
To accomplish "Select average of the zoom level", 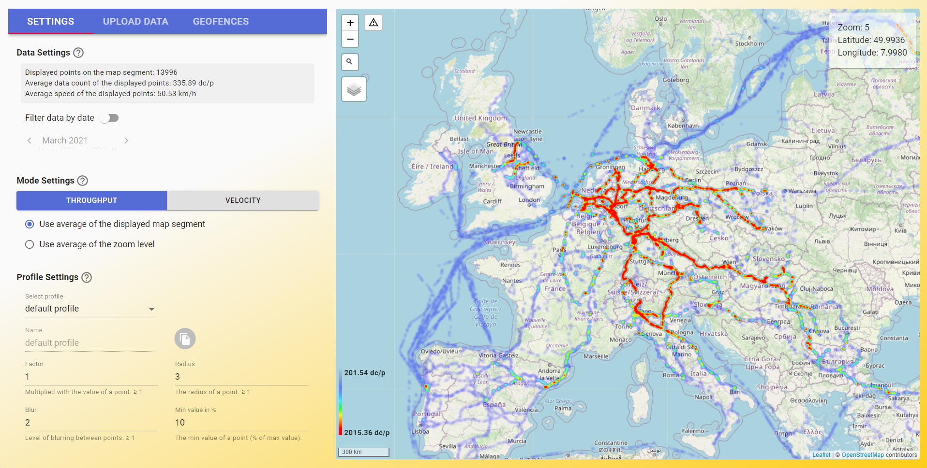I will coord(30,244).
